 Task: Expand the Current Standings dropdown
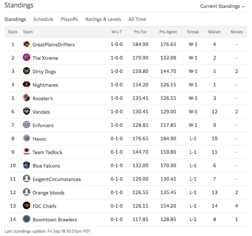pyautogui.click(x=222, y=6)
